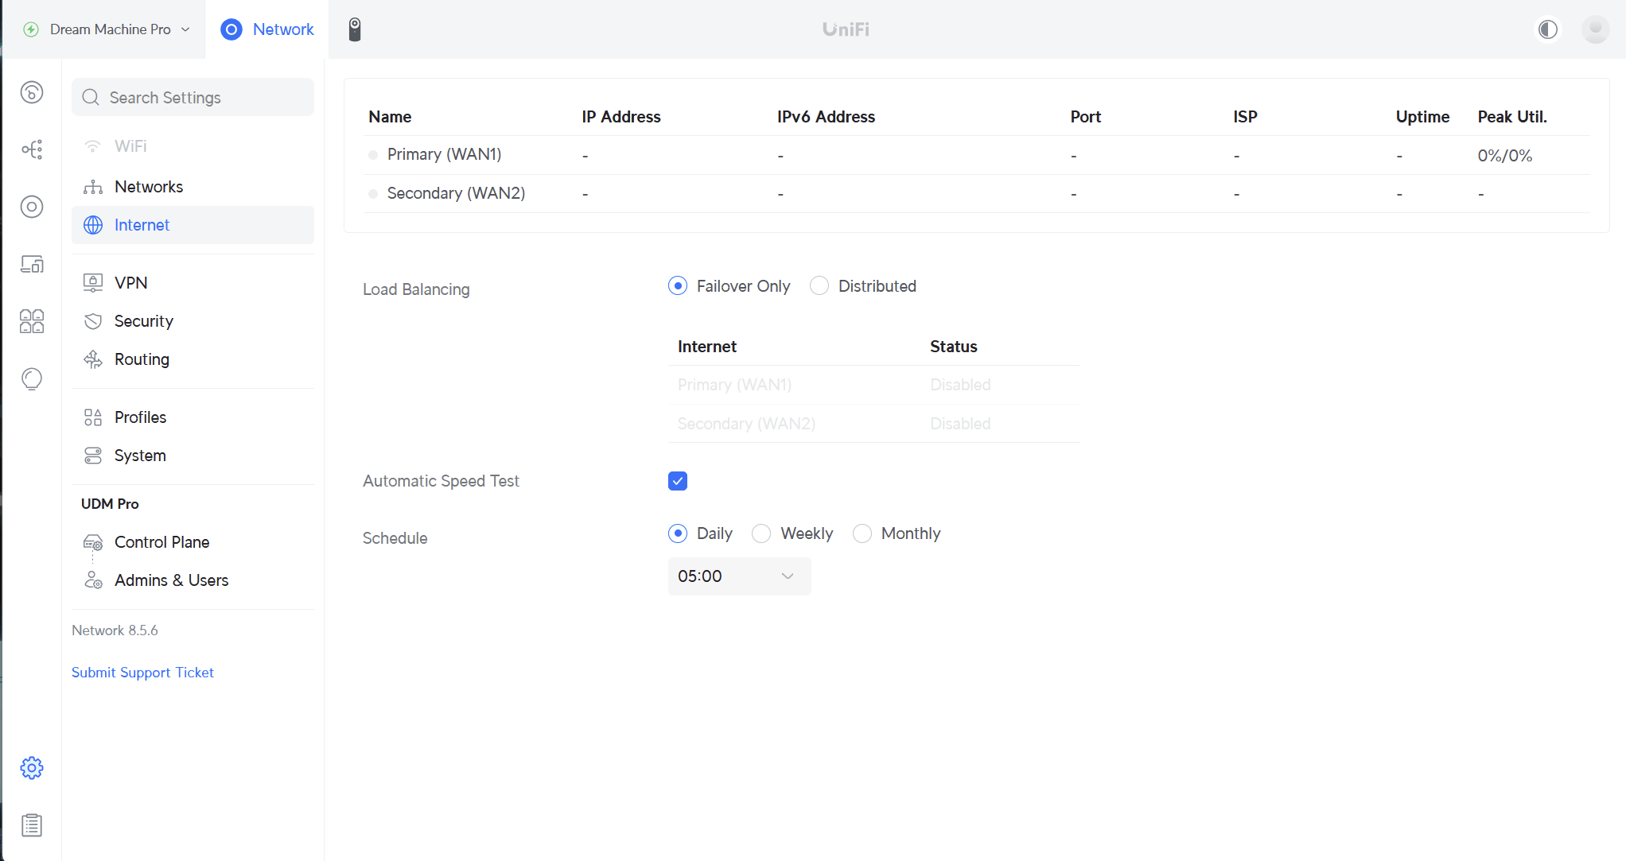This screenshot has height=861, width=1626.
Task: Open the insights lightbulb icon
Action: click(x=32, y=378)
